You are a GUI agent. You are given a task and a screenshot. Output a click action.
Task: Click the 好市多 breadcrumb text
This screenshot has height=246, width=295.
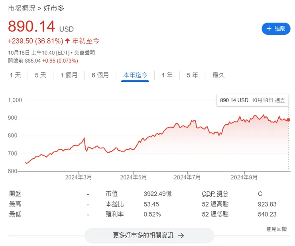[54, 8]
